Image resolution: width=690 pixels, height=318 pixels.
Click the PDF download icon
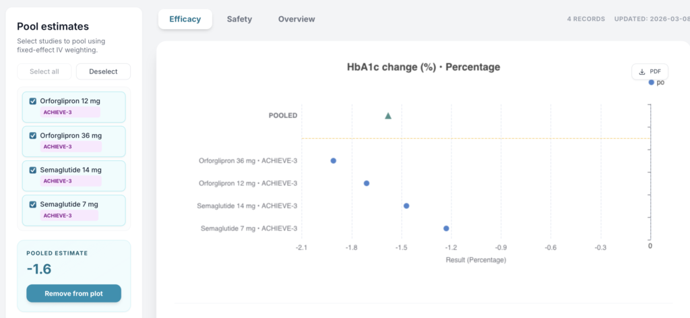[641, 72]
